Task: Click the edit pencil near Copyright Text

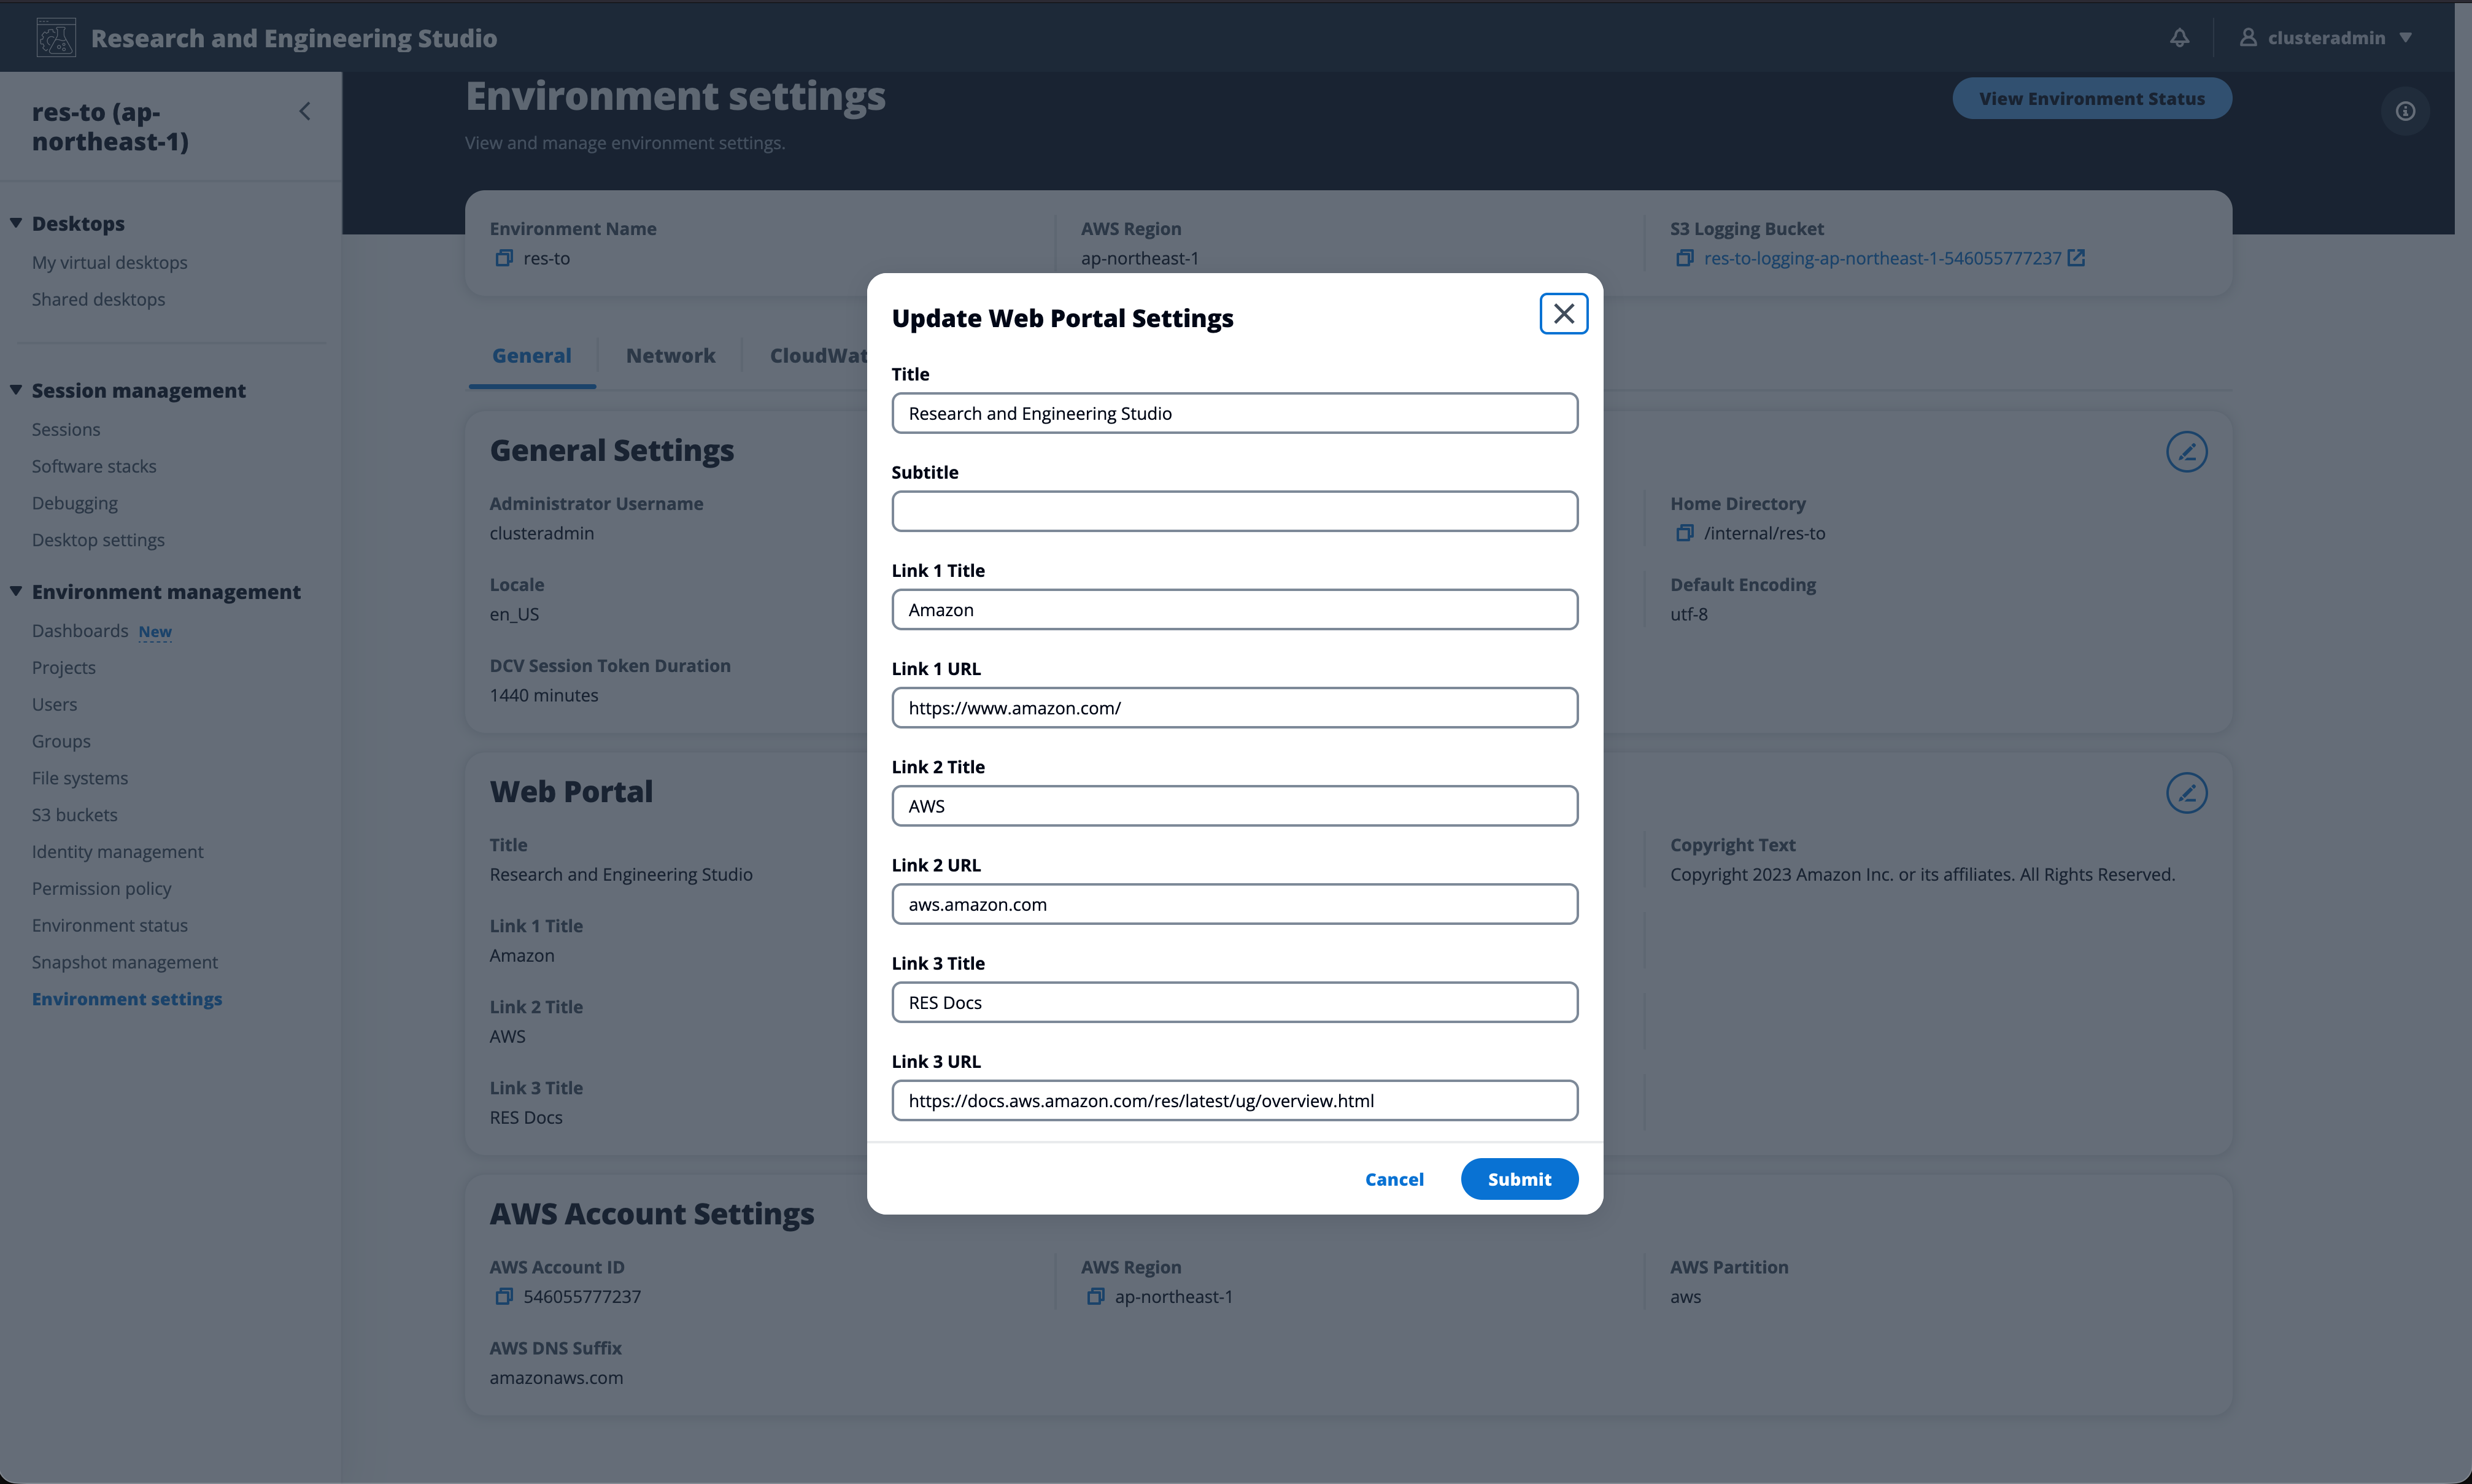Action: point(2187,793)
